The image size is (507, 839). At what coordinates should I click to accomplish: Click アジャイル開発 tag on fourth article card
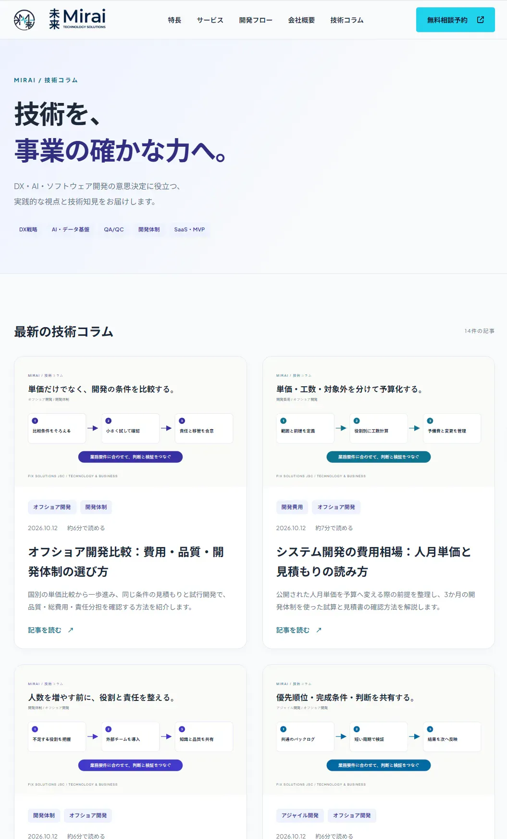click(x=300, y=815)
